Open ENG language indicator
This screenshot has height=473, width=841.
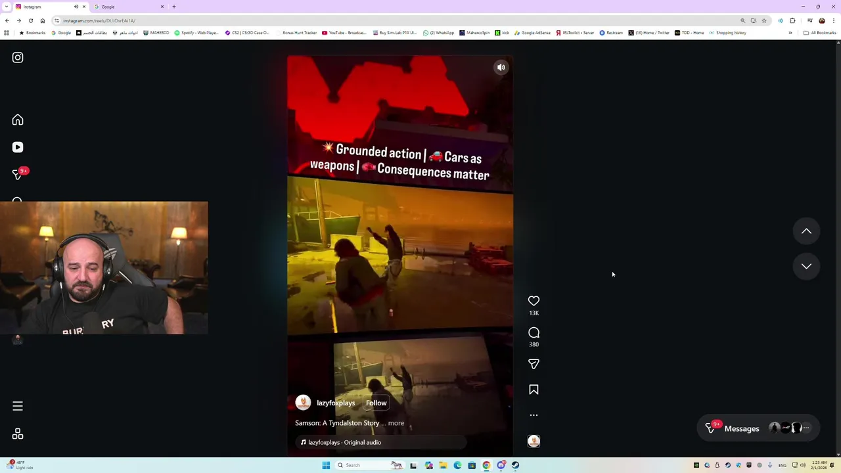coord(783,465)
